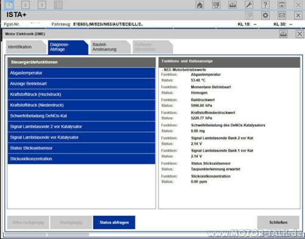Click the KL 30 status indicator
305x239 pixels.
(283, 24)
